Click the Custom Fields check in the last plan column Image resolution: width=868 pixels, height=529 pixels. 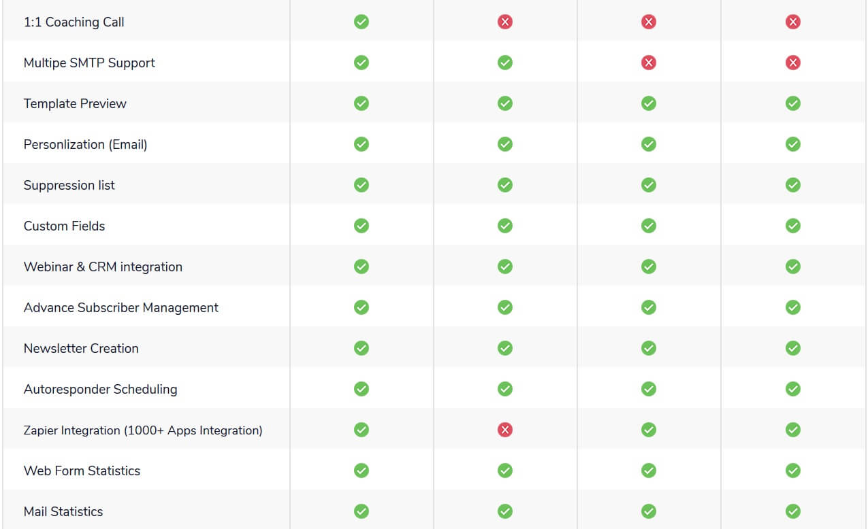coord(793,226)
